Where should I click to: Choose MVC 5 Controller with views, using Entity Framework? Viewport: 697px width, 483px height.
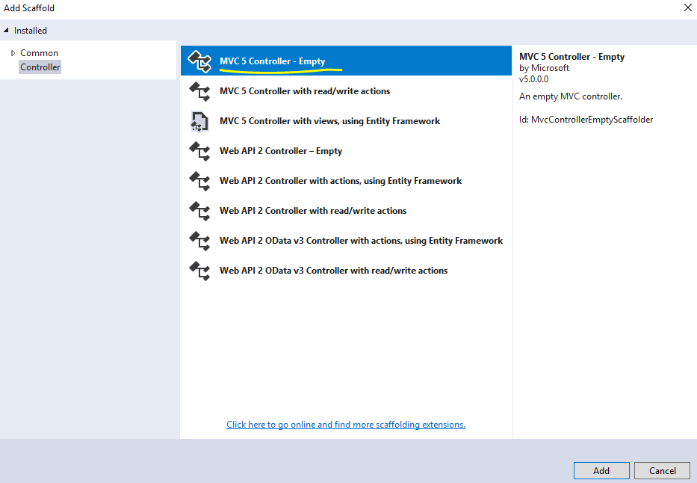click(346, 120)
